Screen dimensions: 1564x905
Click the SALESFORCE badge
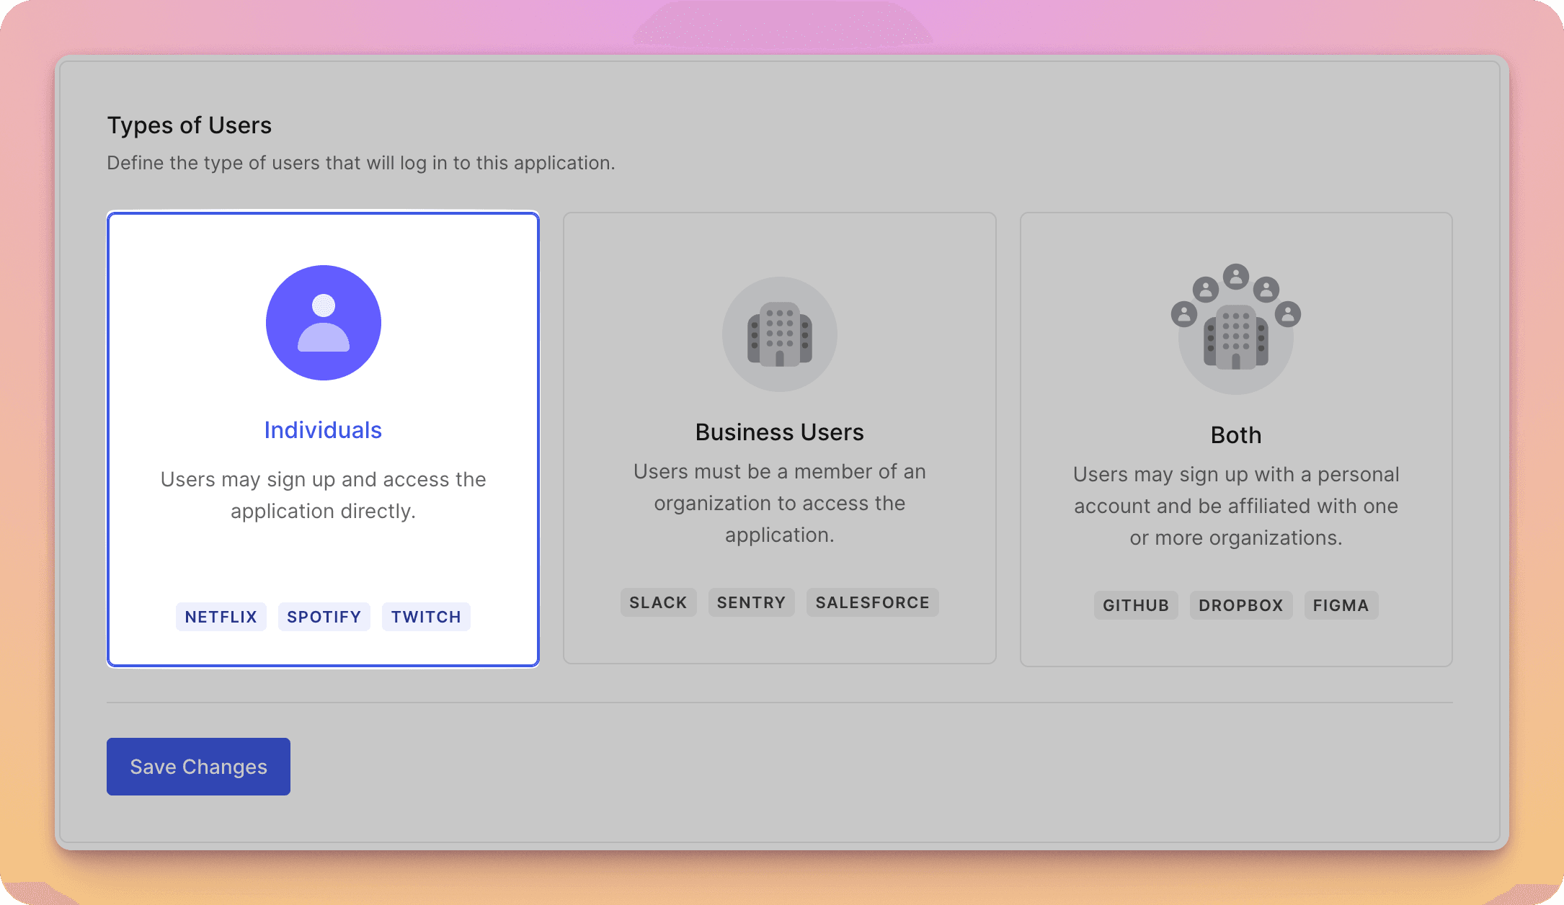tap(872, 602)
